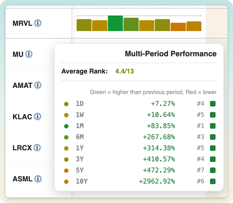The height and width of the screenshot is (203, 233).
Task: Click the #6 rank on the 10Y row
Action: click(201, 181)
